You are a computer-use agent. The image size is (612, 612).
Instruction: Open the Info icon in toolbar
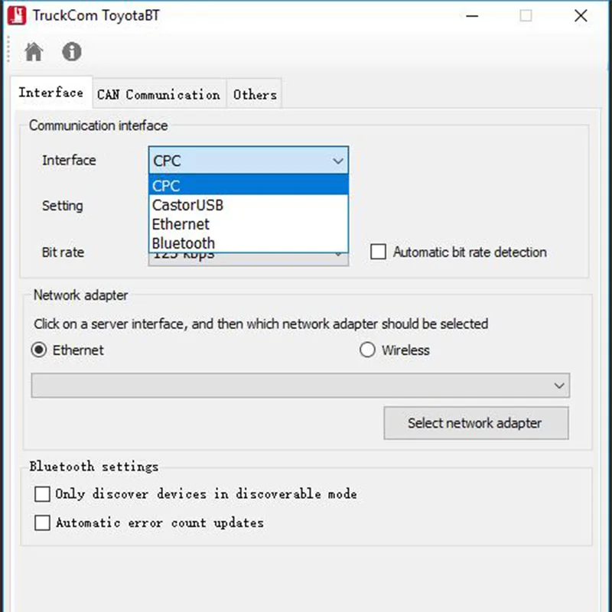tap(72, 51)
